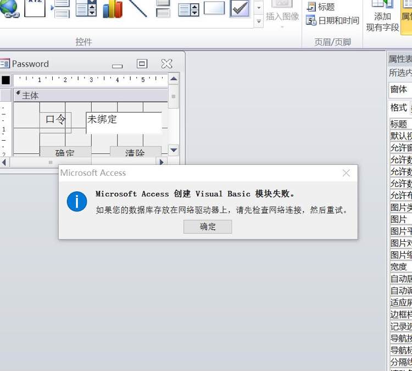
Task: Select the Check Box control in gallery
Action: 240,8
